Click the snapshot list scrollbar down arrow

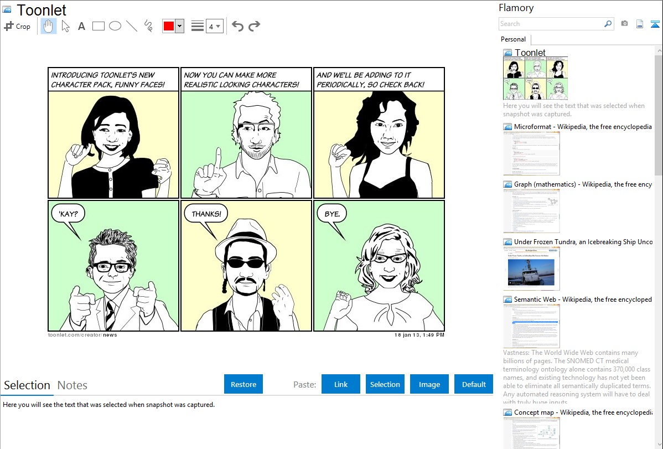pos(659,445)
